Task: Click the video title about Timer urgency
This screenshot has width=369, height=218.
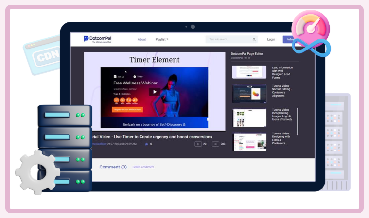Action: click(152, 137)
